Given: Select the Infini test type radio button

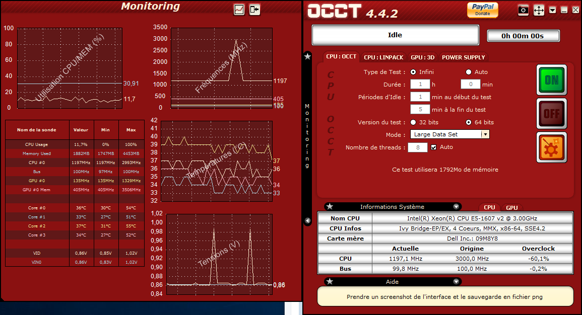Looking at the screenshot, I should tap(413, 72).
